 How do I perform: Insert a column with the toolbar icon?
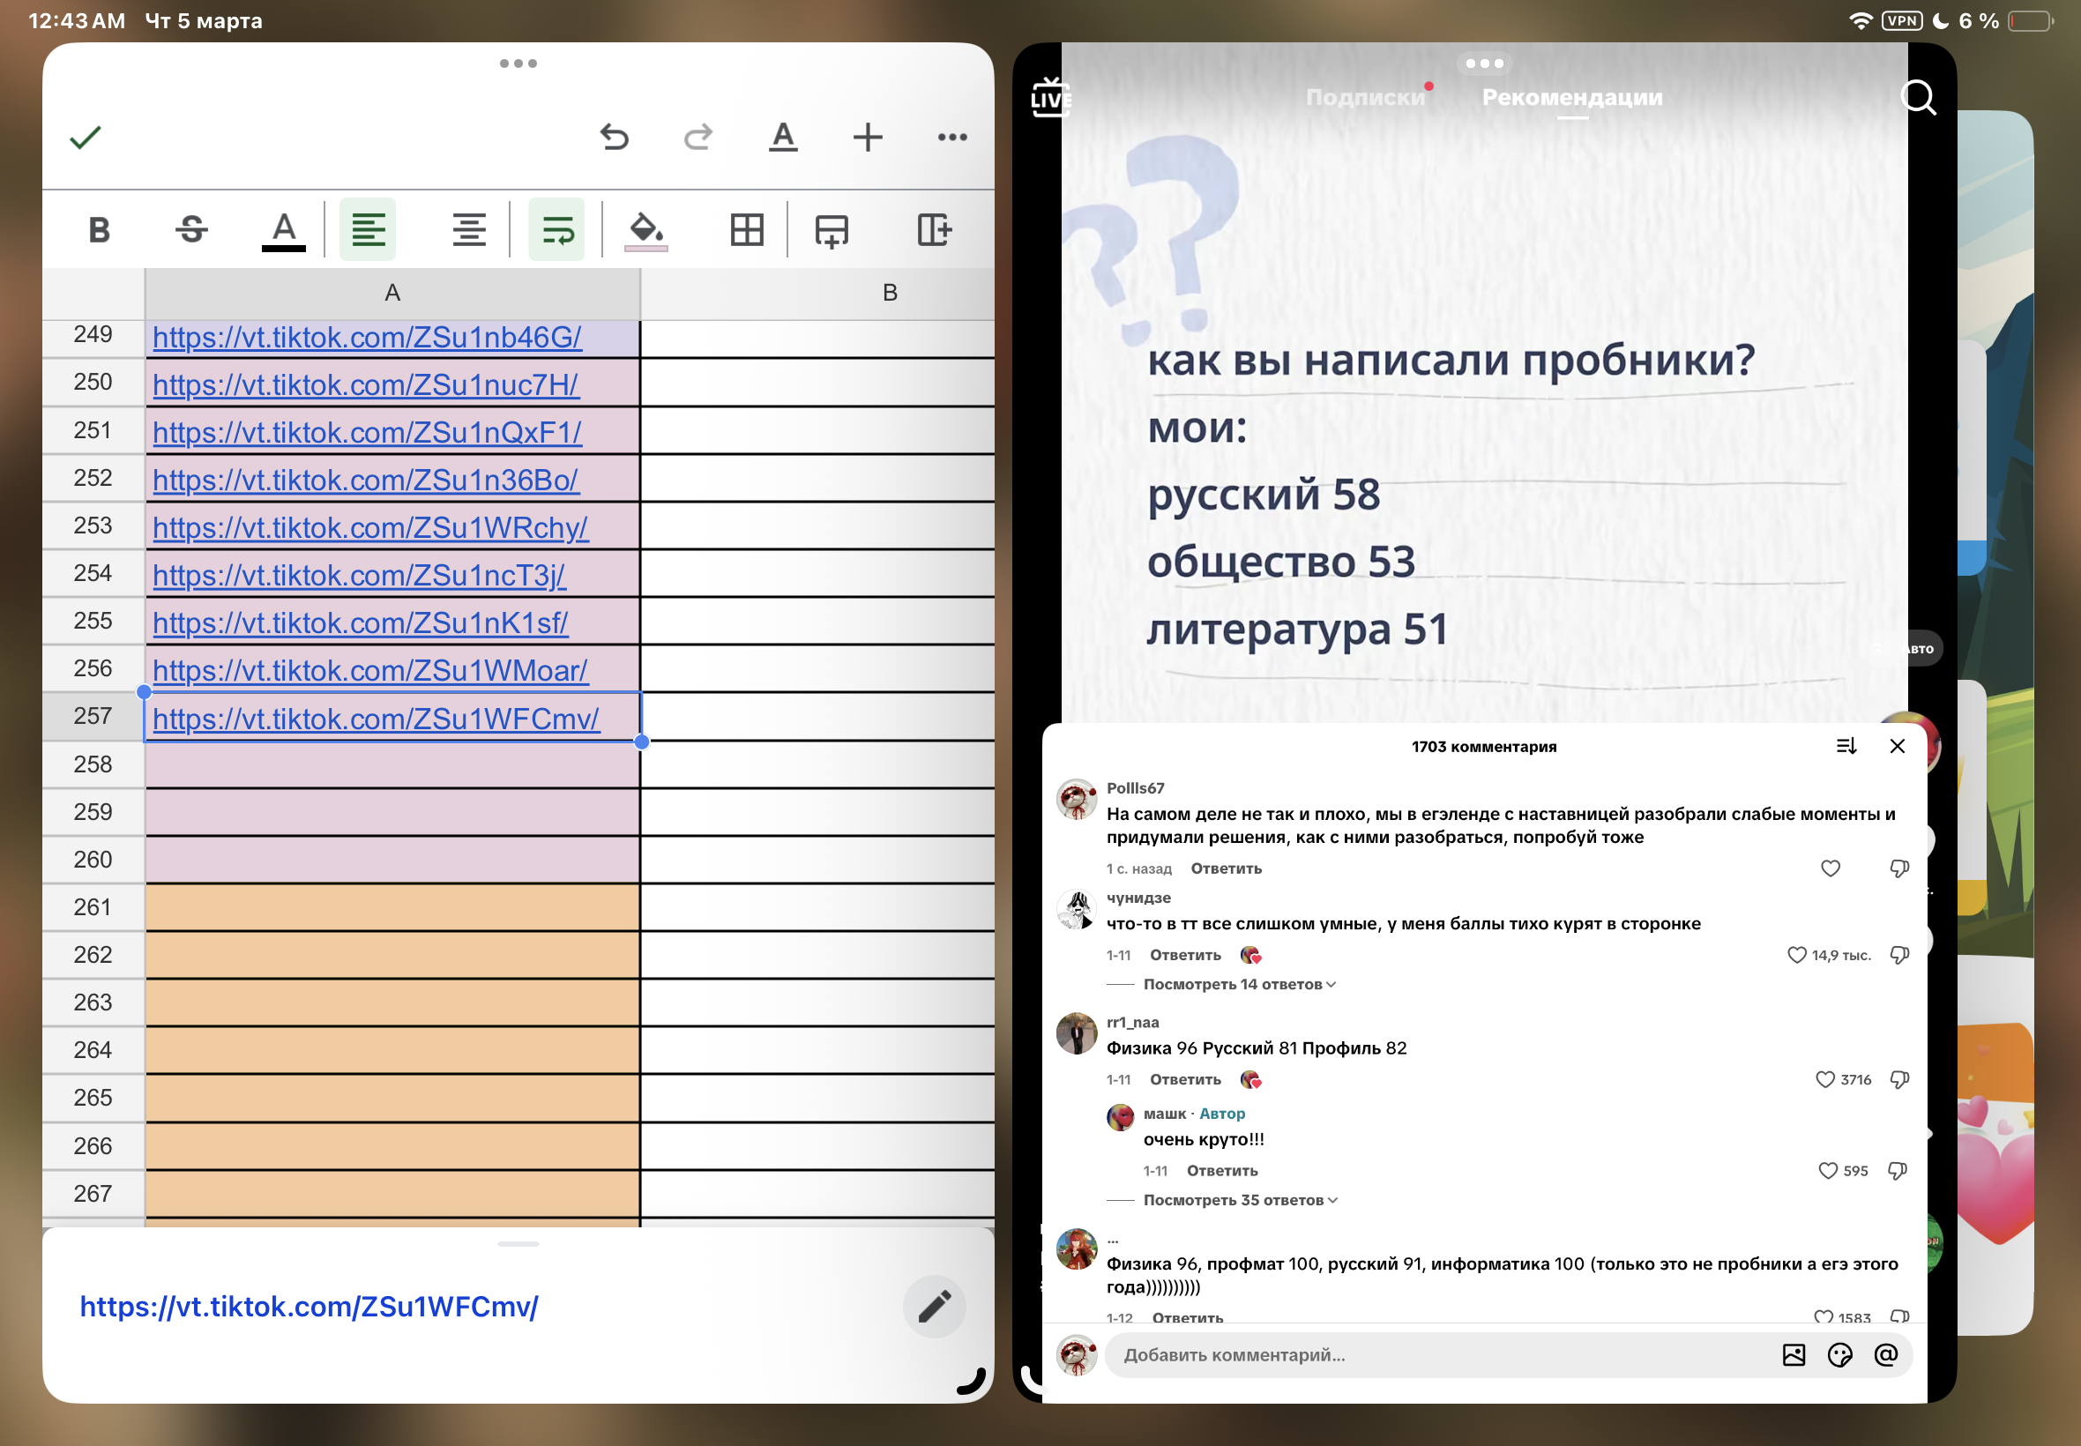coord(934,230)
